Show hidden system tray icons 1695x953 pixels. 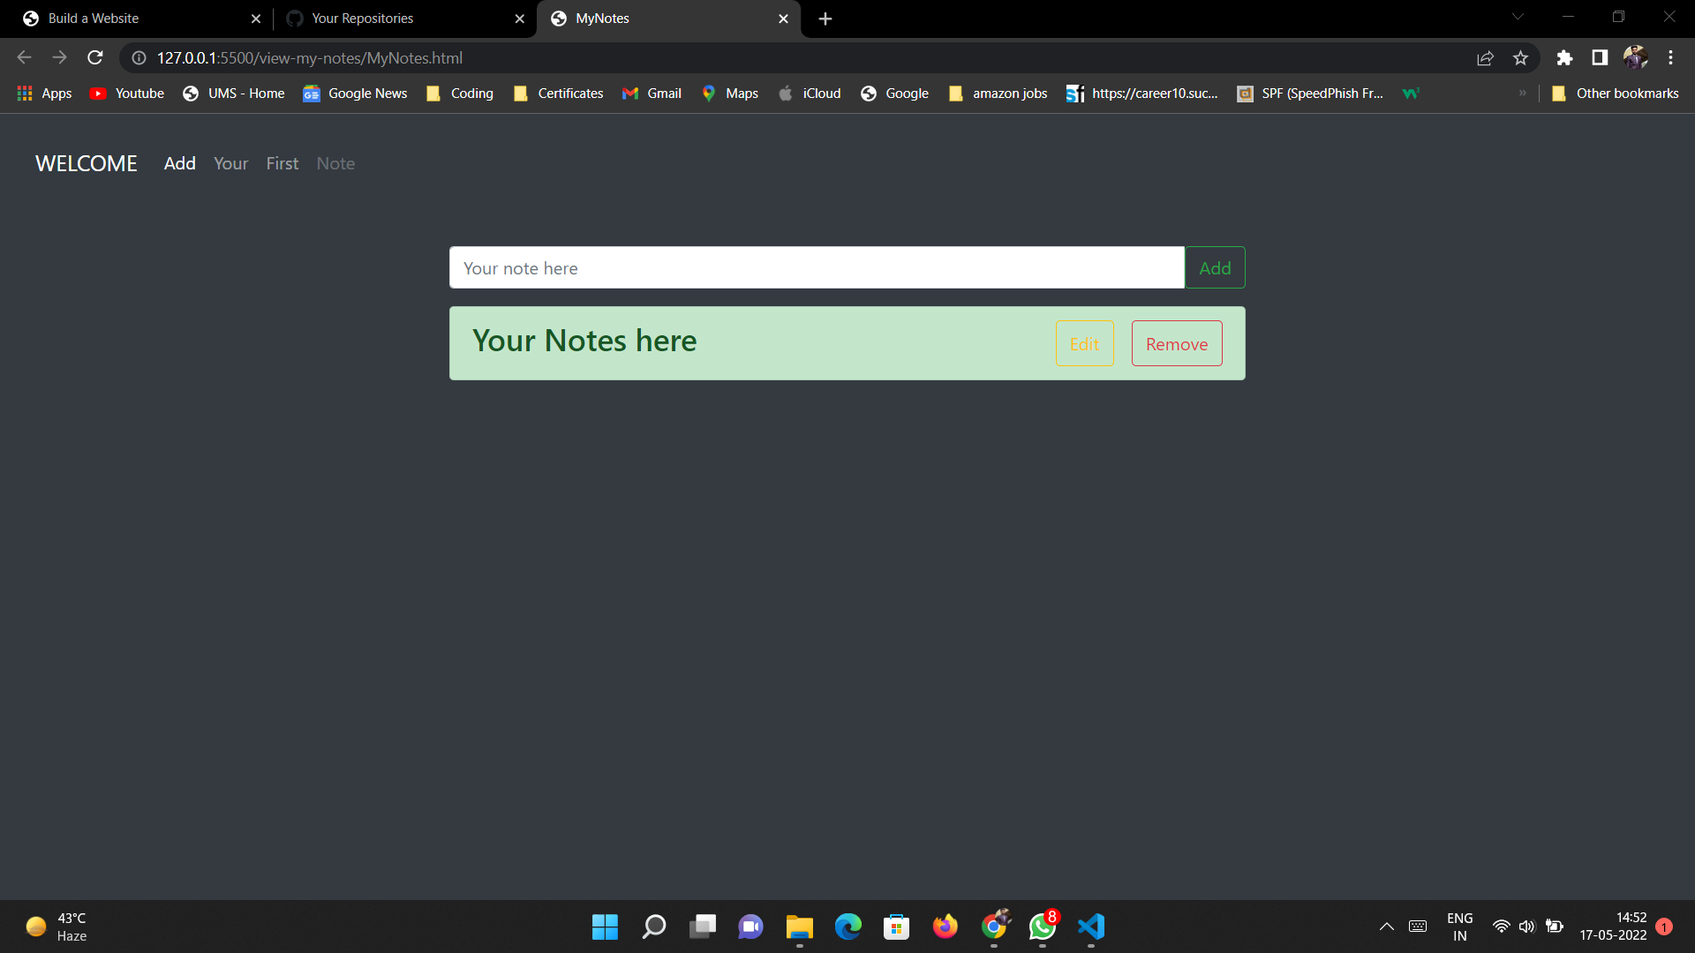click(1386, 927)
